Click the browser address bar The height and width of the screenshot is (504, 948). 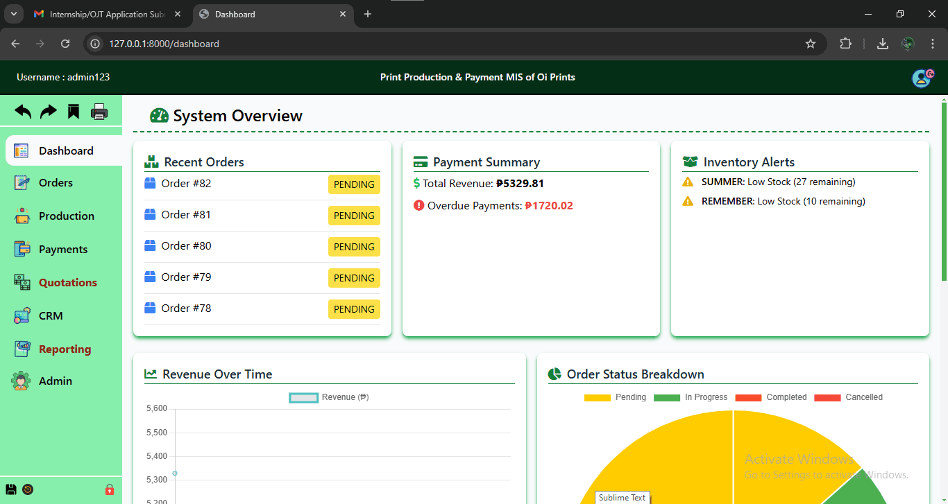(x=455, y=44)
